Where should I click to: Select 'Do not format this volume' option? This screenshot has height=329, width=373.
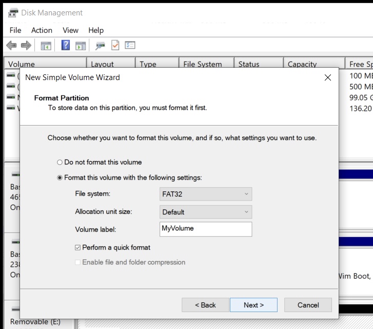(x=60, y=162)
